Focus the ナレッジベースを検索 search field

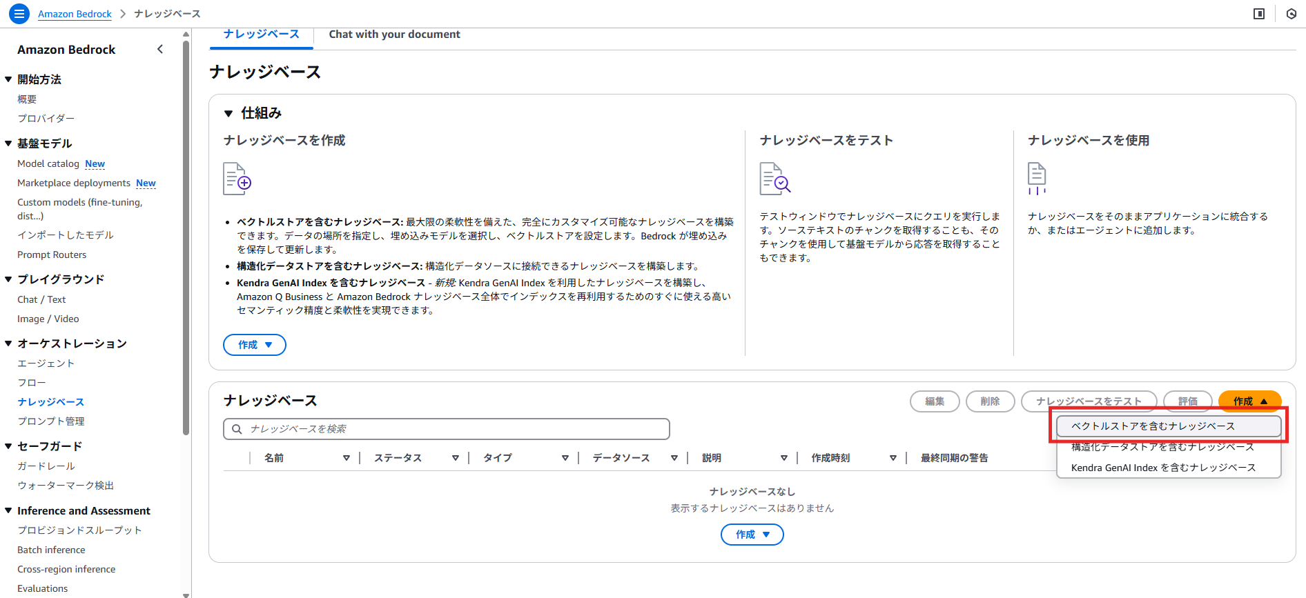(x=447, y=429)
